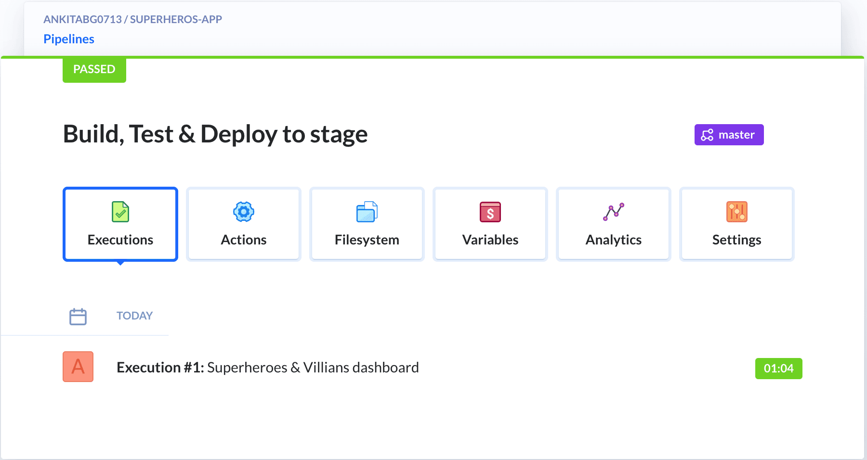
Task: Click the calendar icon beside TODAY
Action: [78, 317]
